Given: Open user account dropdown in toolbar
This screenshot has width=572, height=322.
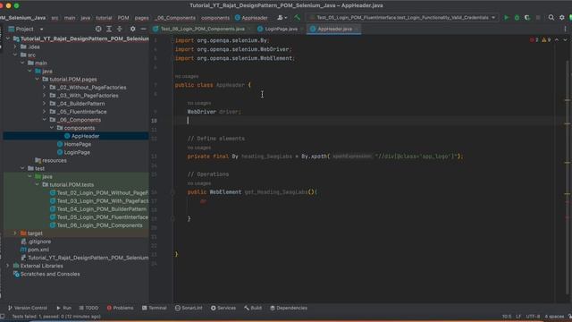Looking at the screenshot, I should coord(282,18).
